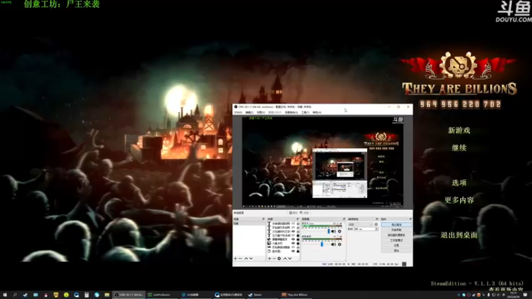This screenshot has height=299, width=532.
Task: Pop out the scenes dock panel
Action: coord(263,219)
